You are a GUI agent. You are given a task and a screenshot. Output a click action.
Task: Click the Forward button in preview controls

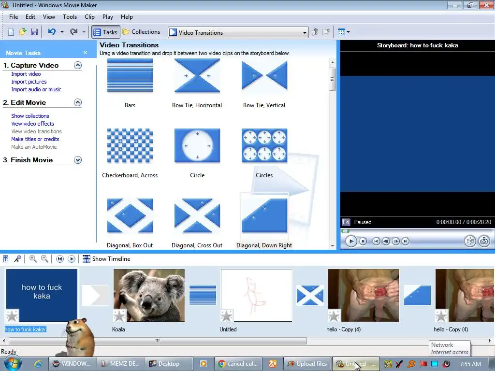(406, 242)
